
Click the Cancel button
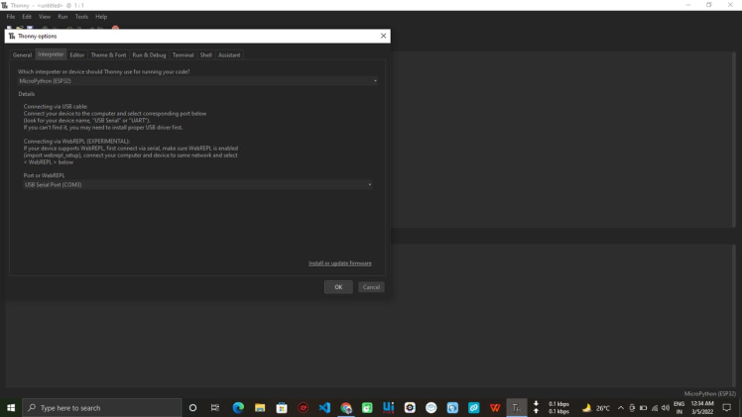click(x=371, y=287)
